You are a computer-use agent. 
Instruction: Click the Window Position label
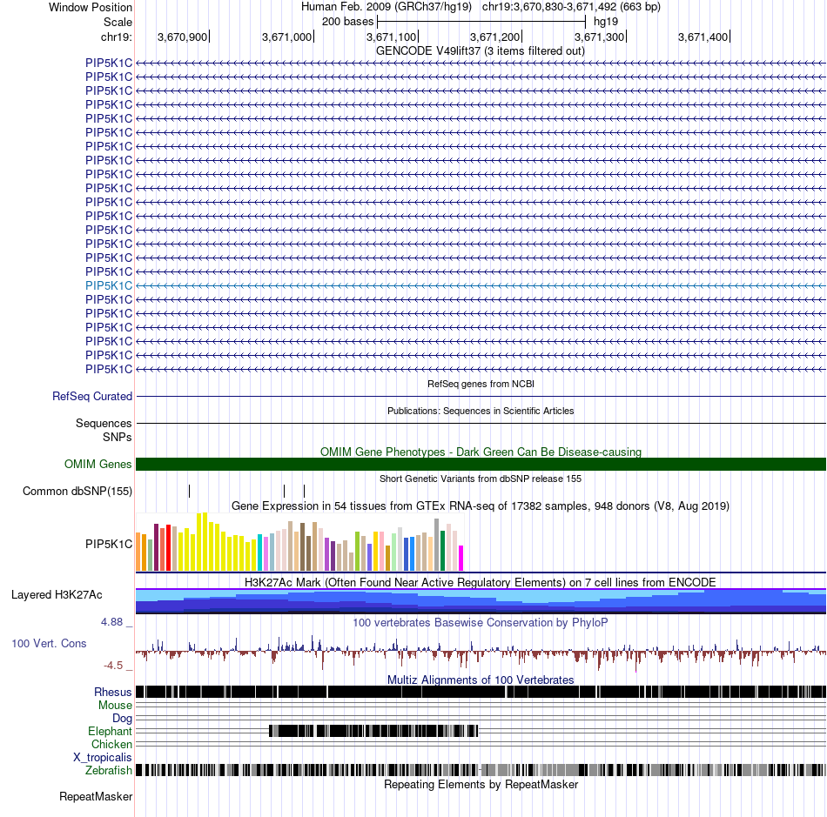click(x=91, y=7)
